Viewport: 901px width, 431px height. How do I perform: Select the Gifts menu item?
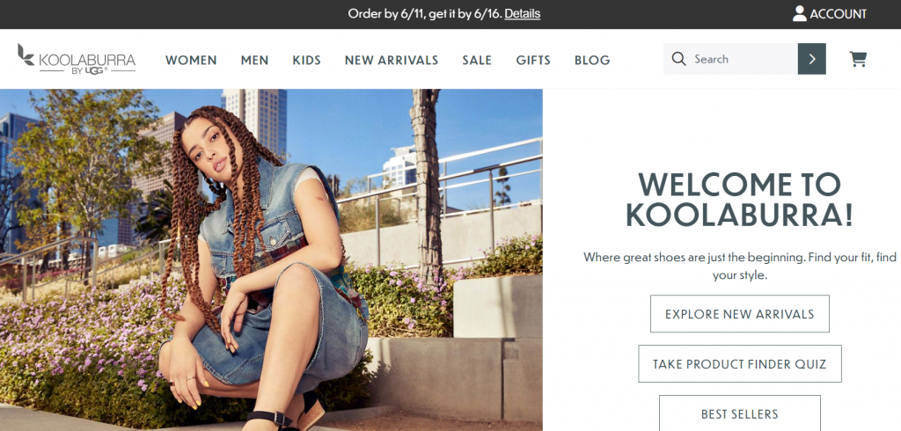pyautogui.click(x=532, y=60)
